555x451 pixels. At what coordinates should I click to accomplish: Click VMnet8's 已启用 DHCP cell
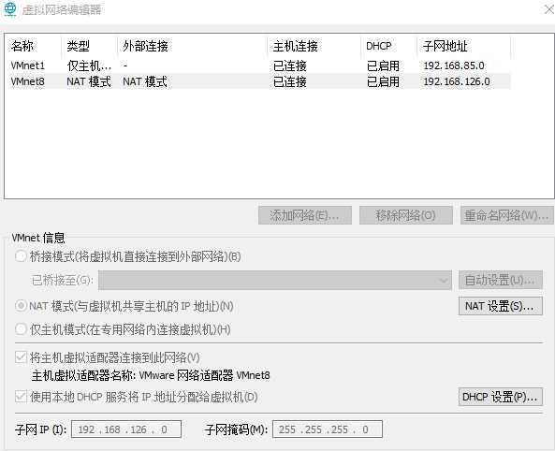tap(383, 81)
